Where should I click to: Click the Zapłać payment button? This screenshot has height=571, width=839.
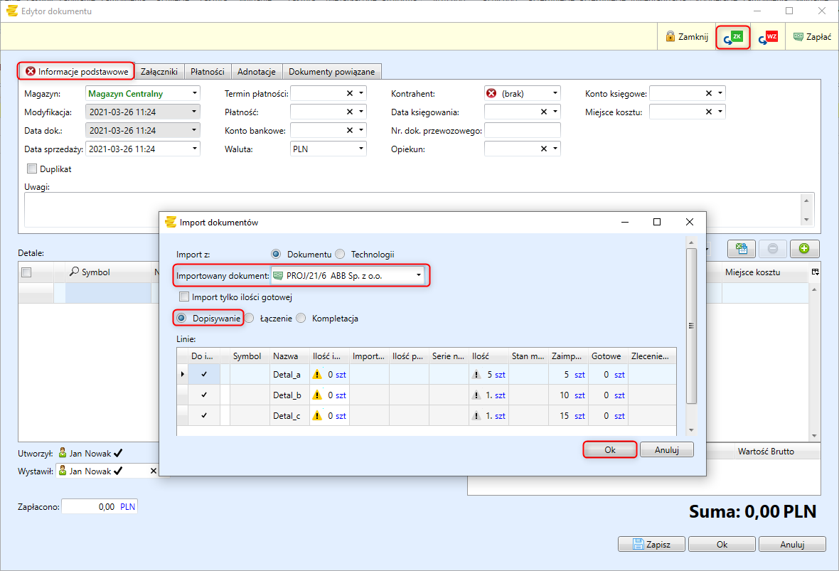[811, 37]
